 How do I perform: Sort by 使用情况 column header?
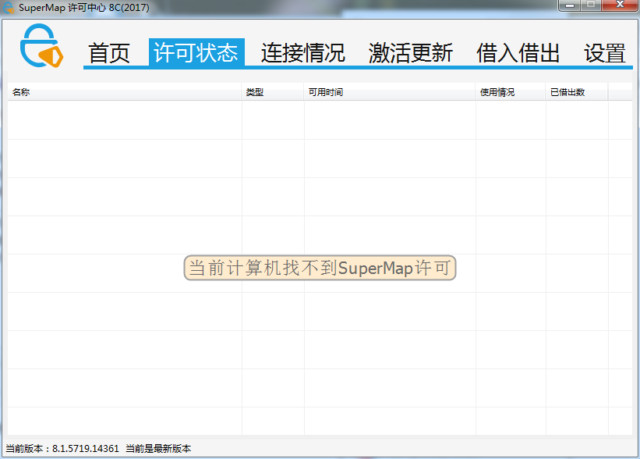point(511,92)
